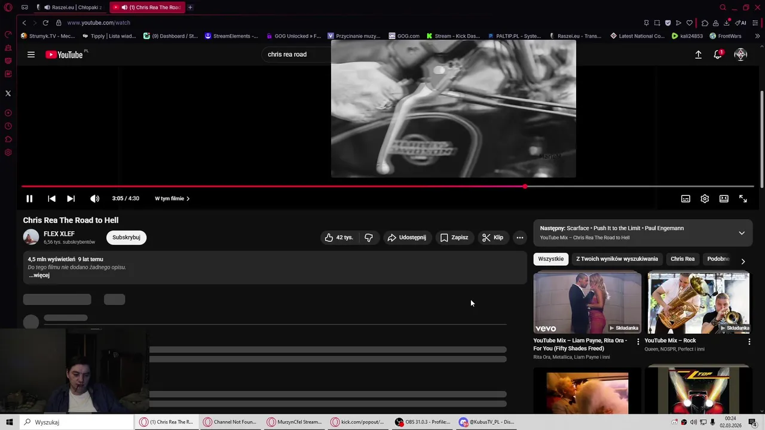
Task: Open the Strumyk.TV bookmark
Action: [x=48, y=36]
